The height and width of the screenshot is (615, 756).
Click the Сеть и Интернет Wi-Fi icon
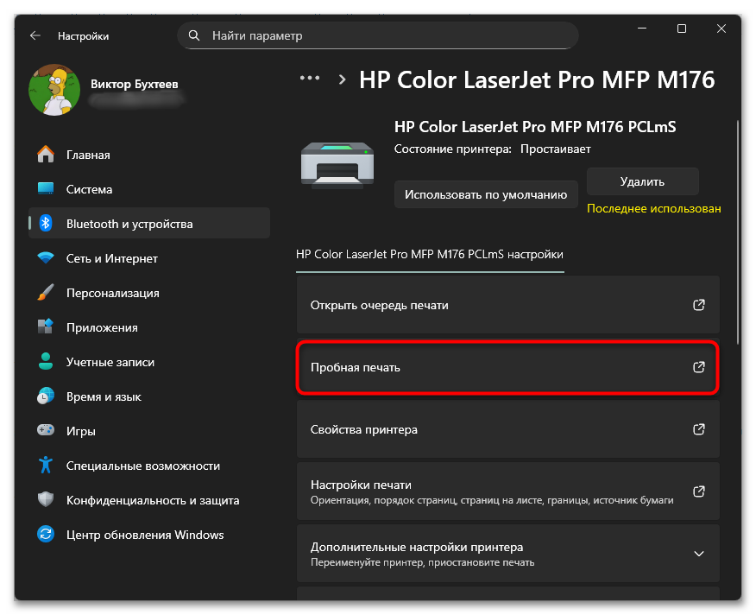(46, 257)
